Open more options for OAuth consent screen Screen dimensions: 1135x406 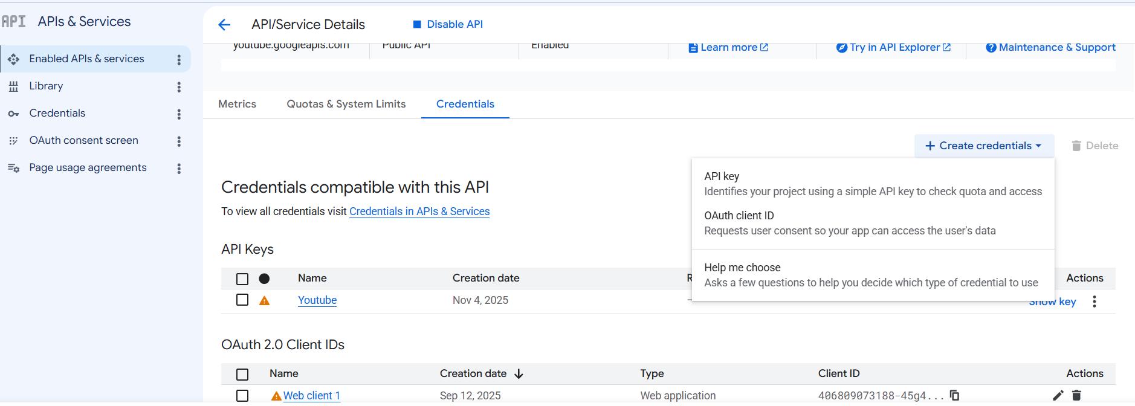tap(179, 141)
